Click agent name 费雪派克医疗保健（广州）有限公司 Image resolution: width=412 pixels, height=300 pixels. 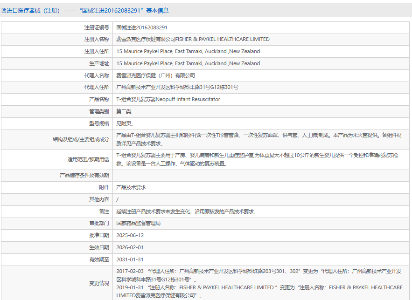tap(155, 75)
